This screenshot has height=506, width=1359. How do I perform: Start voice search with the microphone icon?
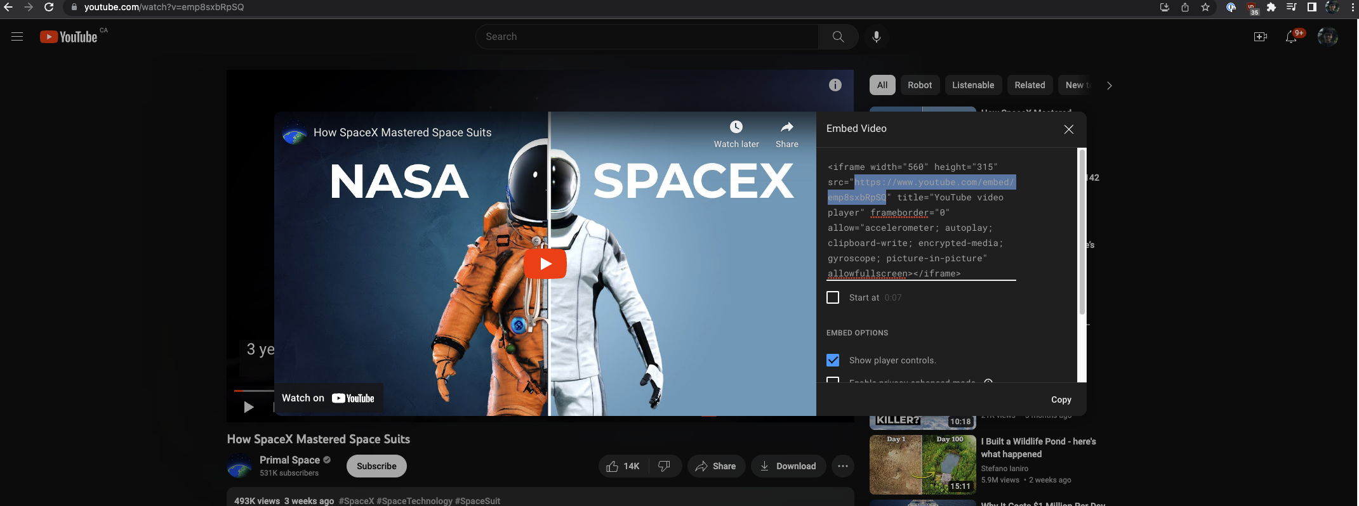tap(876, 37)
